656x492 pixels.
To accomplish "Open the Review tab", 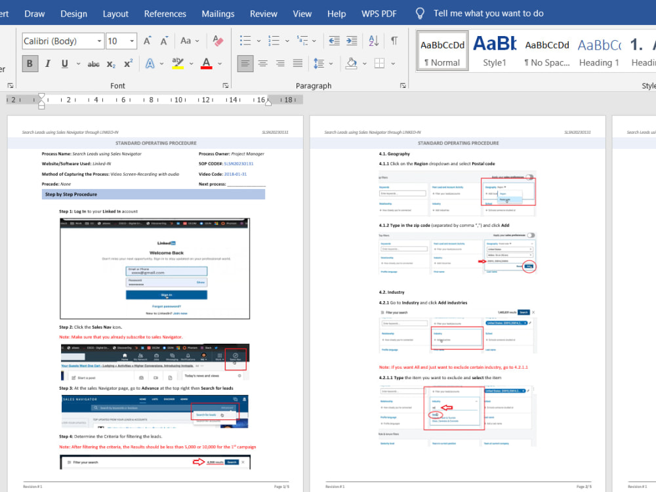I will [264, 13].
